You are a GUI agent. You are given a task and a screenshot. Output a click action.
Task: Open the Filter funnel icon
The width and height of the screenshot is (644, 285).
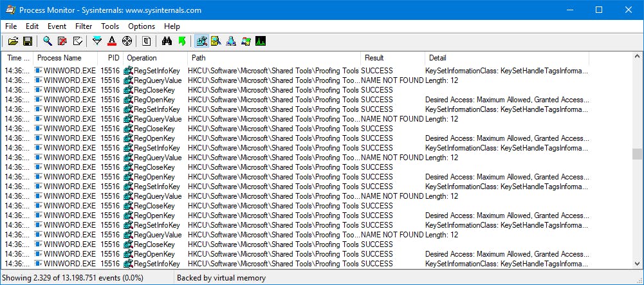point(97,41)
